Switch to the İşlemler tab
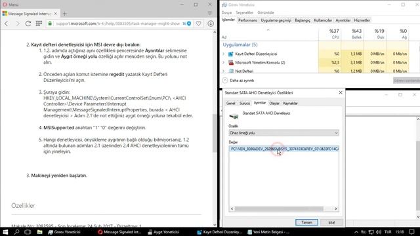This screenshot has height=236, width=420. point(228,20)
